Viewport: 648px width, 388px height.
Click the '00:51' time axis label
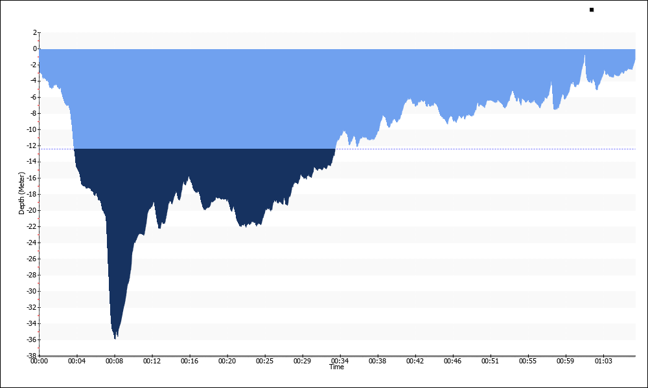tap(491, 361)
